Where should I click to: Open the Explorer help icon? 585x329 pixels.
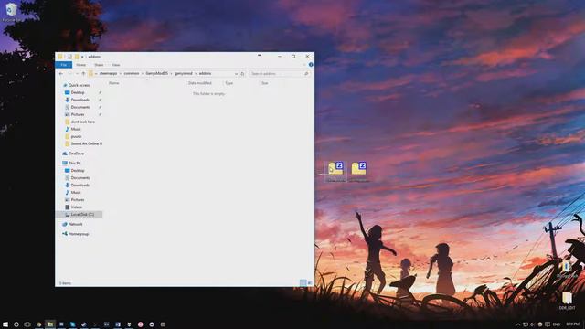click(x=311, y=65)
